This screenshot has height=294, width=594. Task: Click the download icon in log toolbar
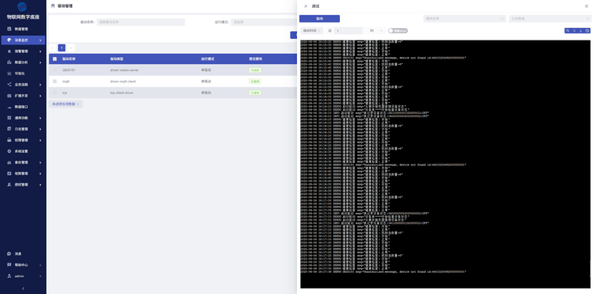[581, 30]
